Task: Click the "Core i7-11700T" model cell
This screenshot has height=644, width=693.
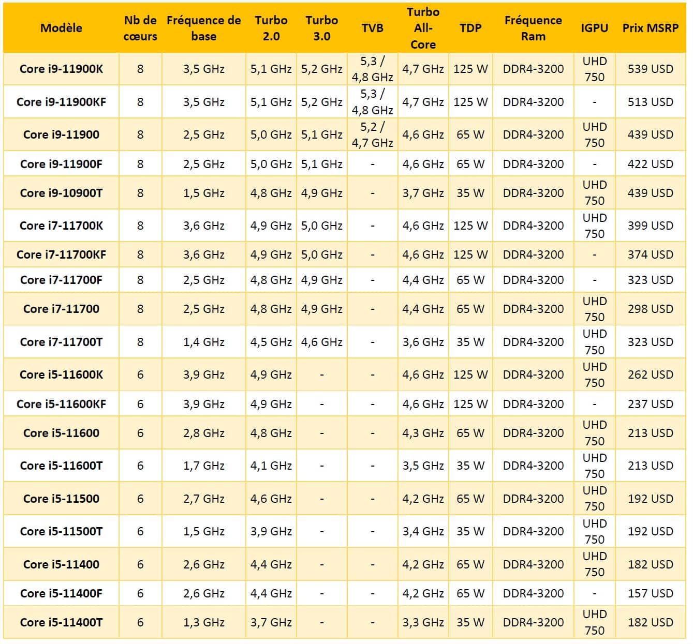Action: coord(61,342)
